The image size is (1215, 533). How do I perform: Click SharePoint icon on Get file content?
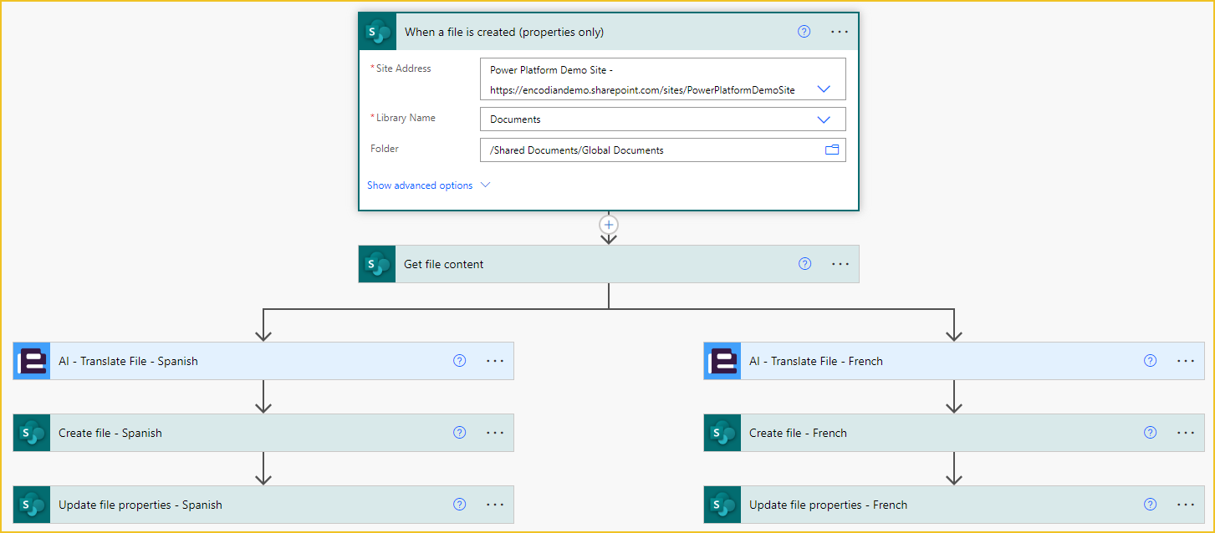(x=377, y=264)
